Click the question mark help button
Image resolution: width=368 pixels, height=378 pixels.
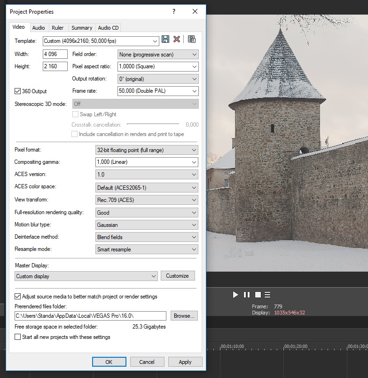tap(174, 12)
